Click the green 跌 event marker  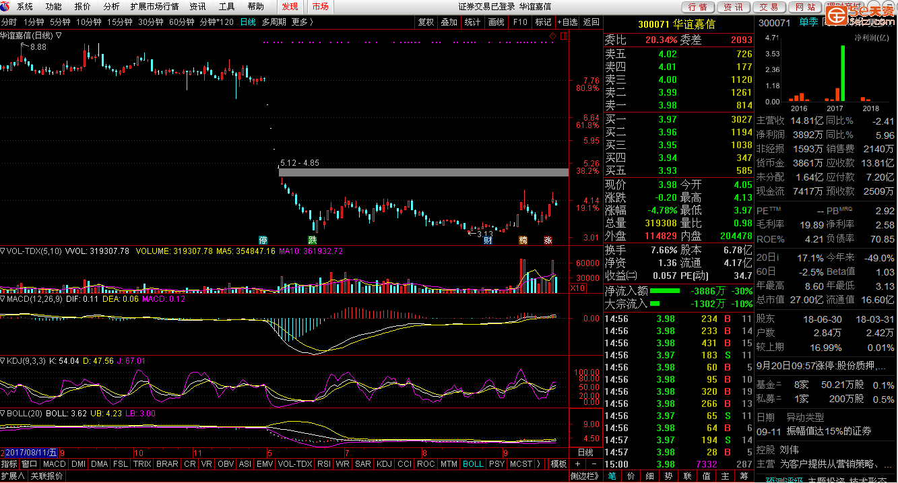313,240
